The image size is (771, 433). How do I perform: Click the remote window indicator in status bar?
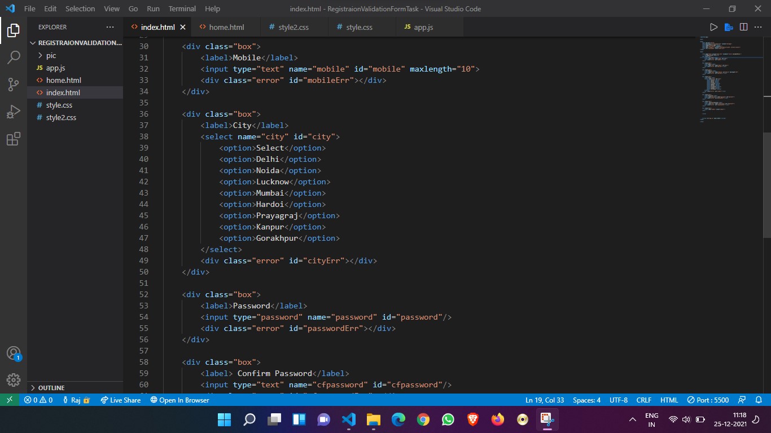(10, 400)
